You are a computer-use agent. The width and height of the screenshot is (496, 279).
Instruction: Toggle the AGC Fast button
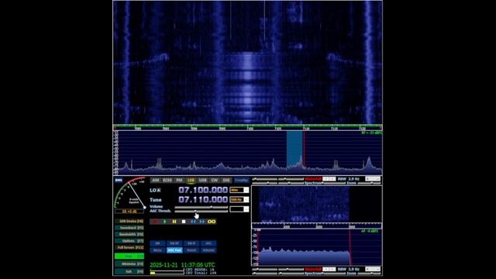coord(174,250)
